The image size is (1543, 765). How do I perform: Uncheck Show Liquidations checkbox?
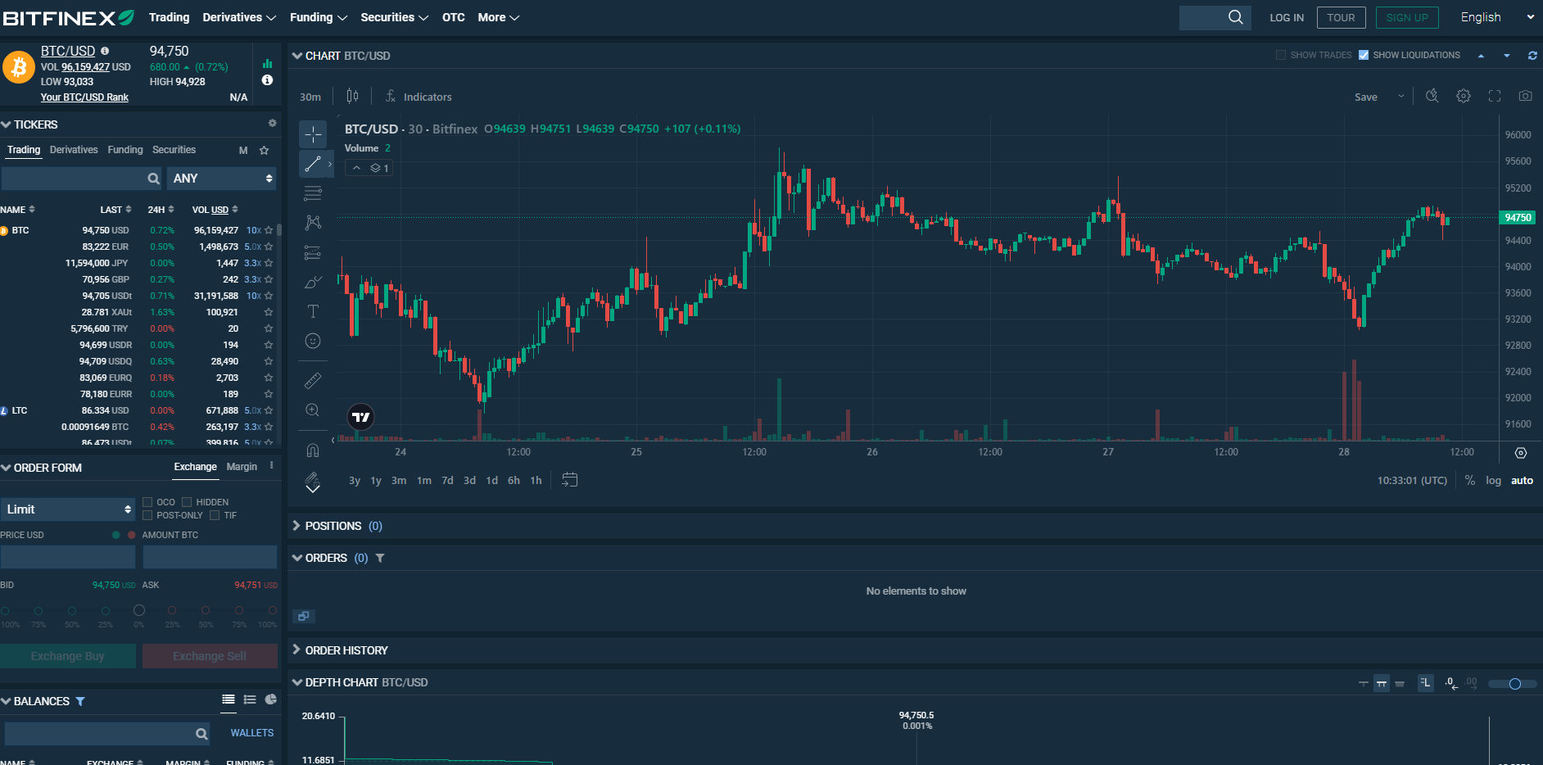click(x=1364, y=55)
